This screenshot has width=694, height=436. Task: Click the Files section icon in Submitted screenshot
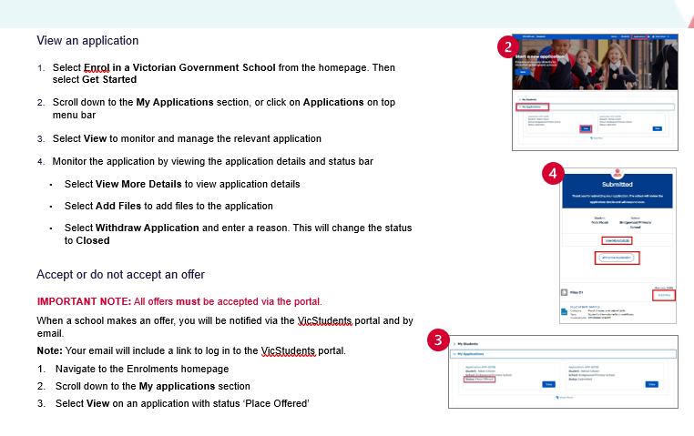[x=565, y=293]
